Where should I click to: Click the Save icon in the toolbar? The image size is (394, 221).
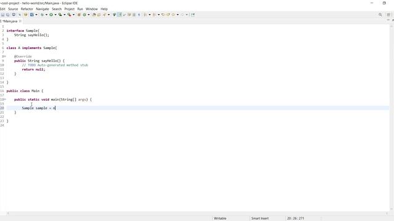(2, 15)
